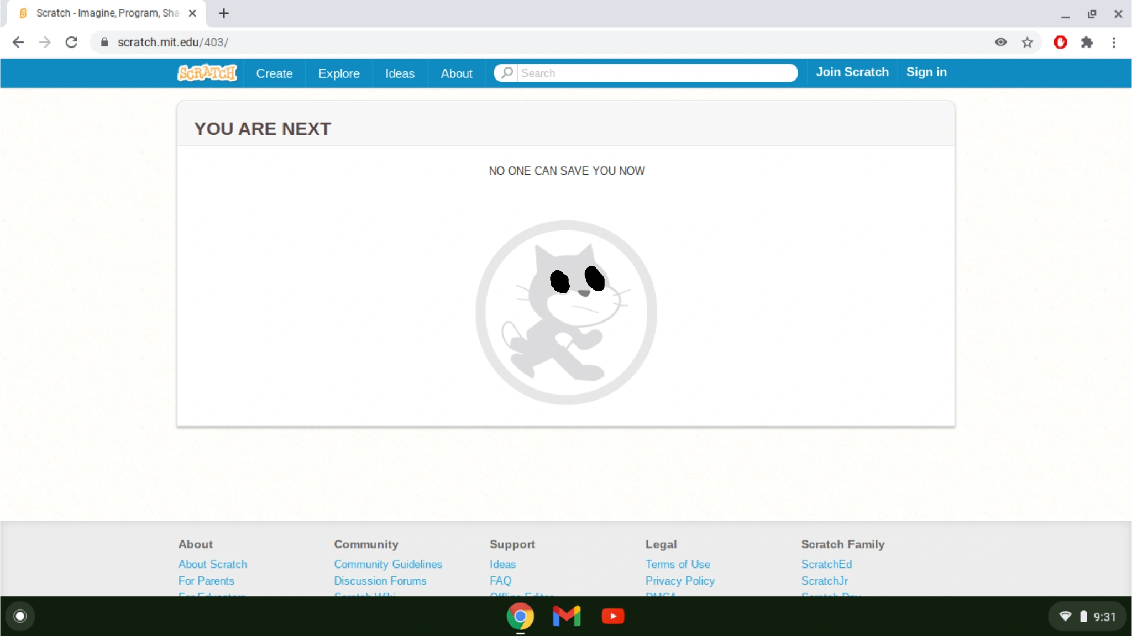Viewport: 1132px width, 636px height.
Task: Open YouTube from the shelf
Action: point(613,616)
